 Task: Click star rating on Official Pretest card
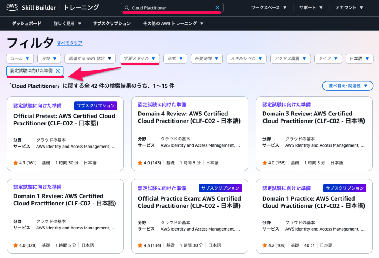click(x=16, y=162)
